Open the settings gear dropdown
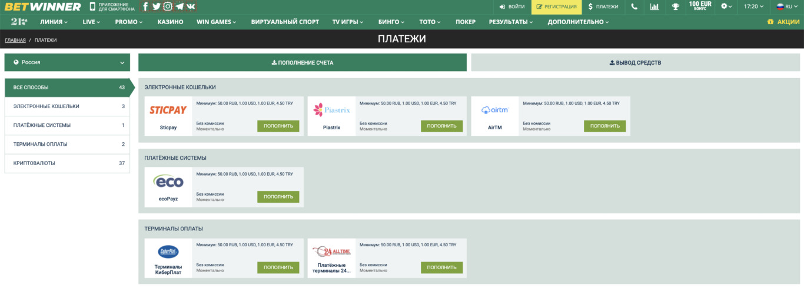This screenshot has width=804, height=288. pos(727,7)
